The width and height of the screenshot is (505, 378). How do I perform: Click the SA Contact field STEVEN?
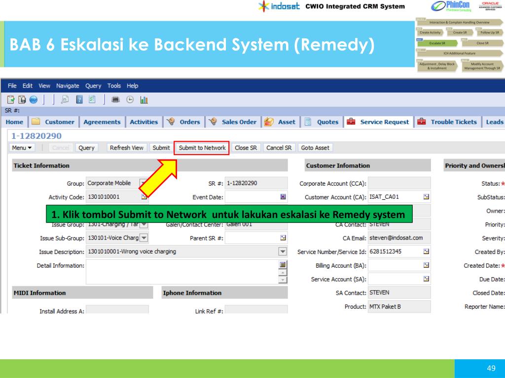pos(399,292)
